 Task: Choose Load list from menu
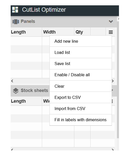click(x=81, y=52)
